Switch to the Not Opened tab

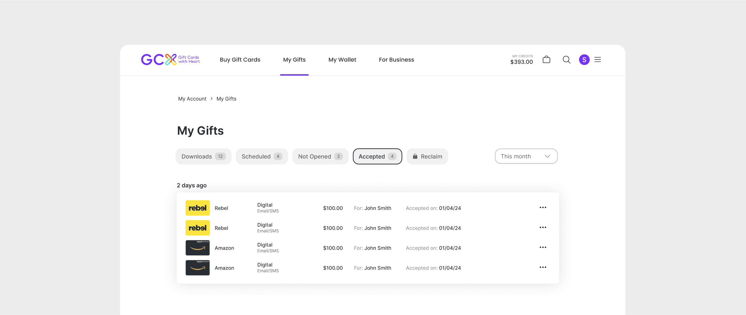pos(320,156)
